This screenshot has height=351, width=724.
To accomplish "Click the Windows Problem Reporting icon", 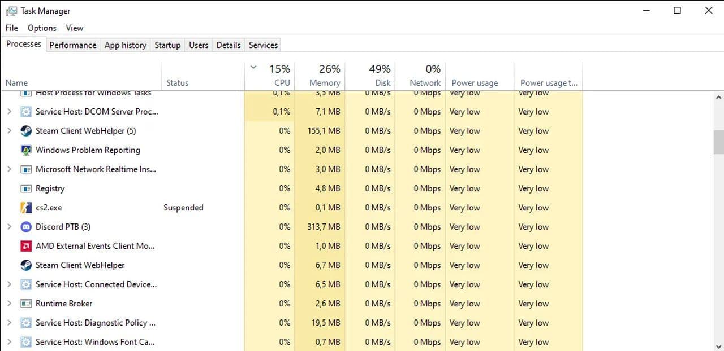I will [x=26, y=150].
